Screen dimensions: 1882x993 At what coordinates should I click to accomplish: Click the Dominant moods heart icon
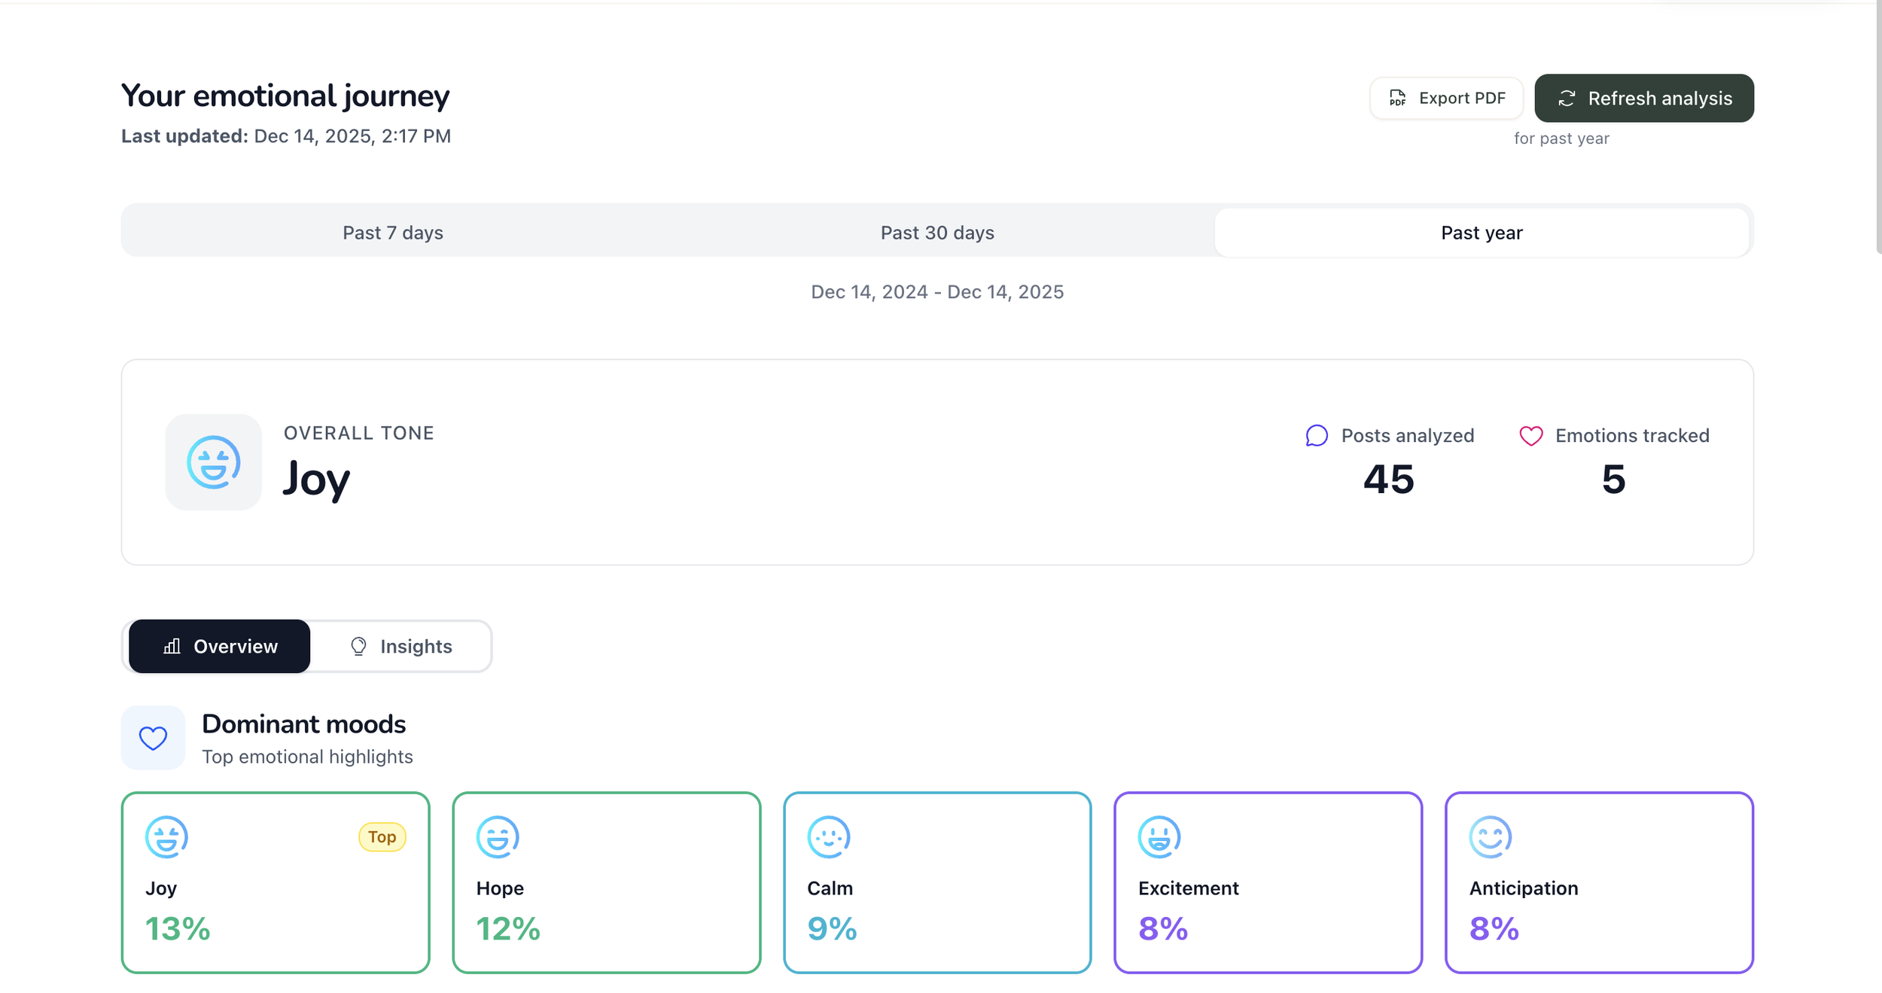point(153,738)
